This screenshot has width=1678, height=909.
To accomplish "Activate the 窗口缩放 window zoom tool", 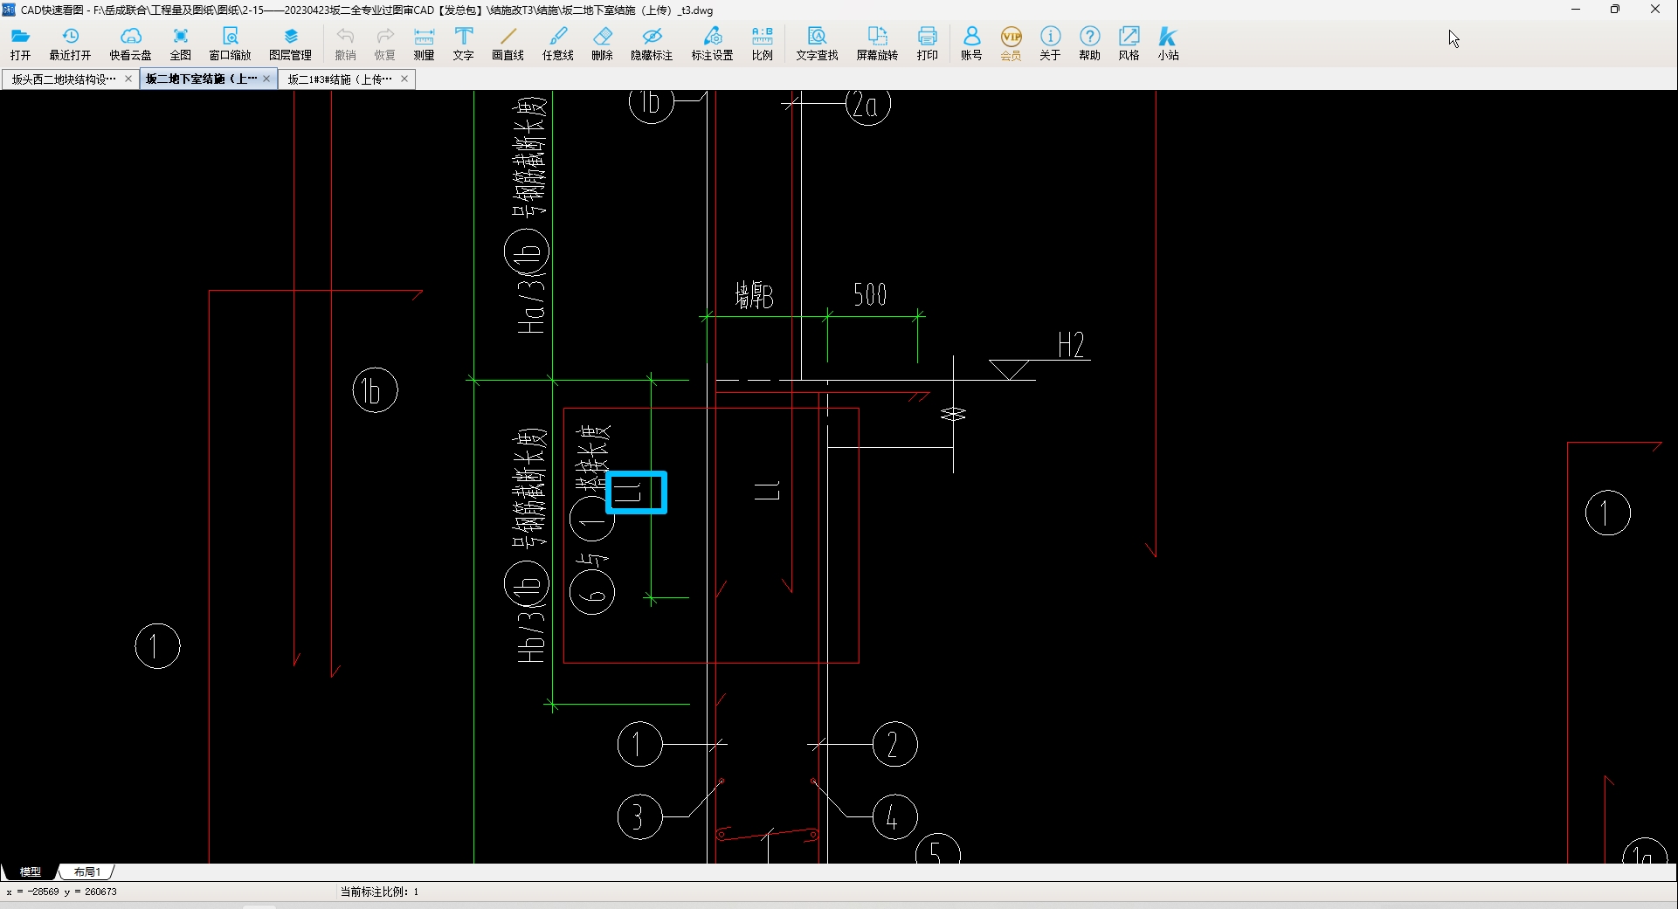I will (x=230, y=44).
